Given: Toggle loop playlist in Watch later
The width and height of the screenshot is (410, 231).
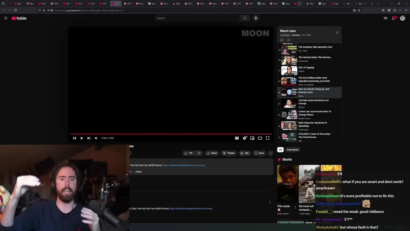Looking at the screenshot, I should [x=282, y=40].
